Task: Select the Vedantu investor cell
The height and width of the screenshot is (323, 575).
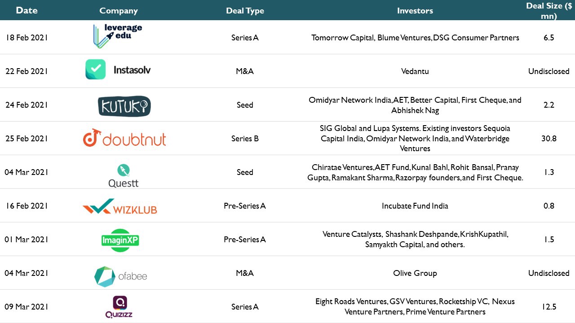Action: click(415, 71)
